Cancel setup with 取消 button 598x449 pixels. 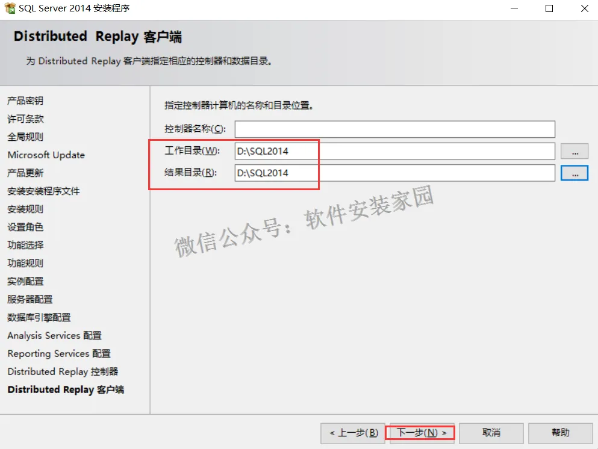(491, 433)
